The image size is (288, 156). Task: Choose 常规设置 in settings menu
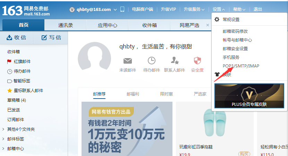pos(231,20)
